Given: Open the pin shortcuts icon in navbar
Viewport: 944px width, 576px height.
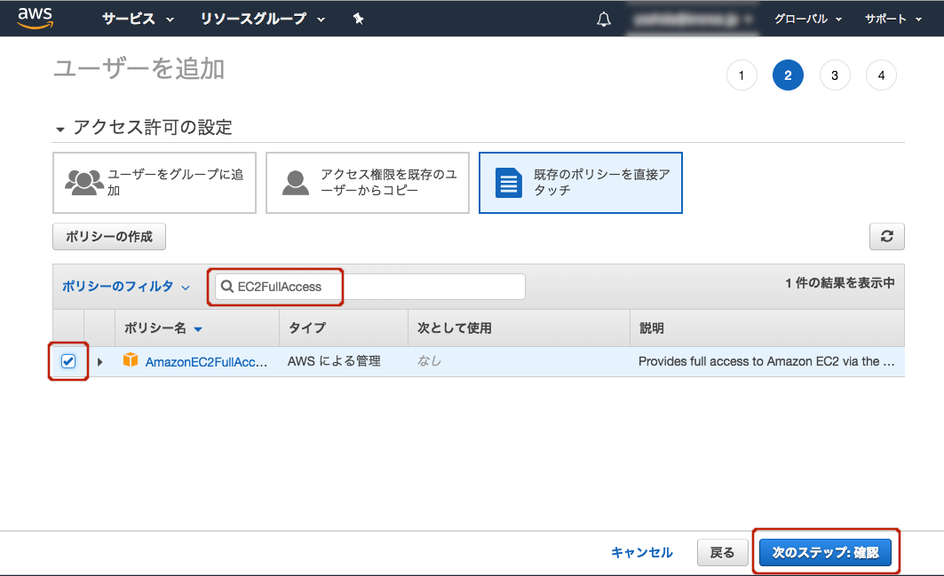Looking at the screenshot, I should 358,19.
